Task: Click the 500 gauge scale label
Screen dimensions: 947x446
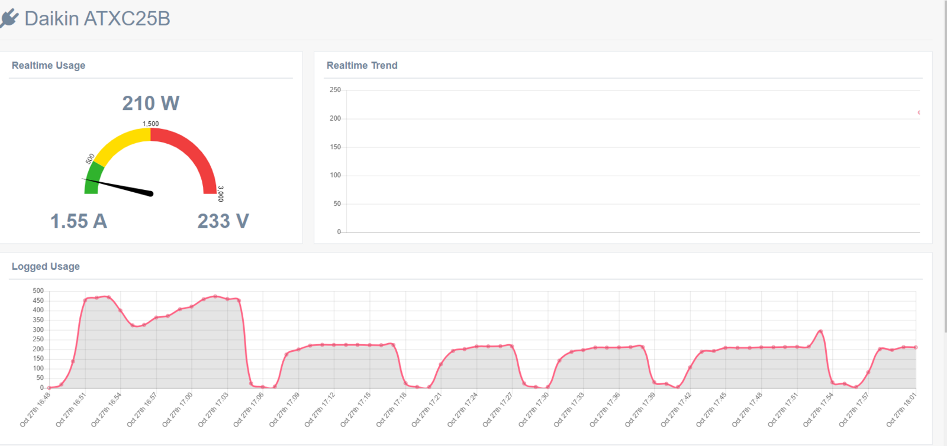Action: click(x=90, y=159)
